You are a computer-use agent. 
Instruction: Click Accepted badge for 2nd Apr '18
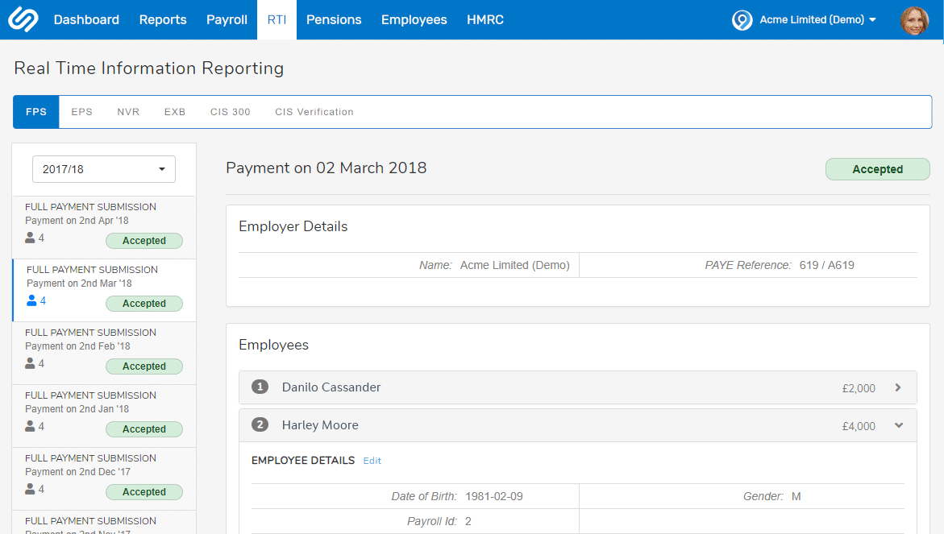[143, 241]
